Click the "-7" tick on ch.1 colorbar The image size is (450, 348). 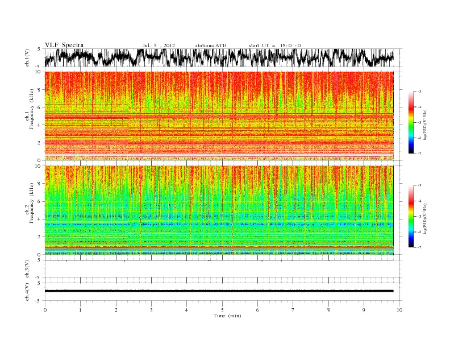419,154
